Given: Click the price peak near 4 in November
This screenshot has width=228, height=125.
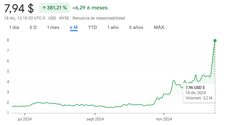Looking at the screenshot, I should [173, 80].
